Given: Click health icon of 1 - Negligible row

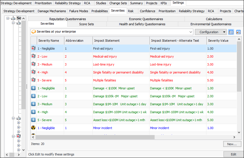Looking at the screenshot, I should (33, 49).
